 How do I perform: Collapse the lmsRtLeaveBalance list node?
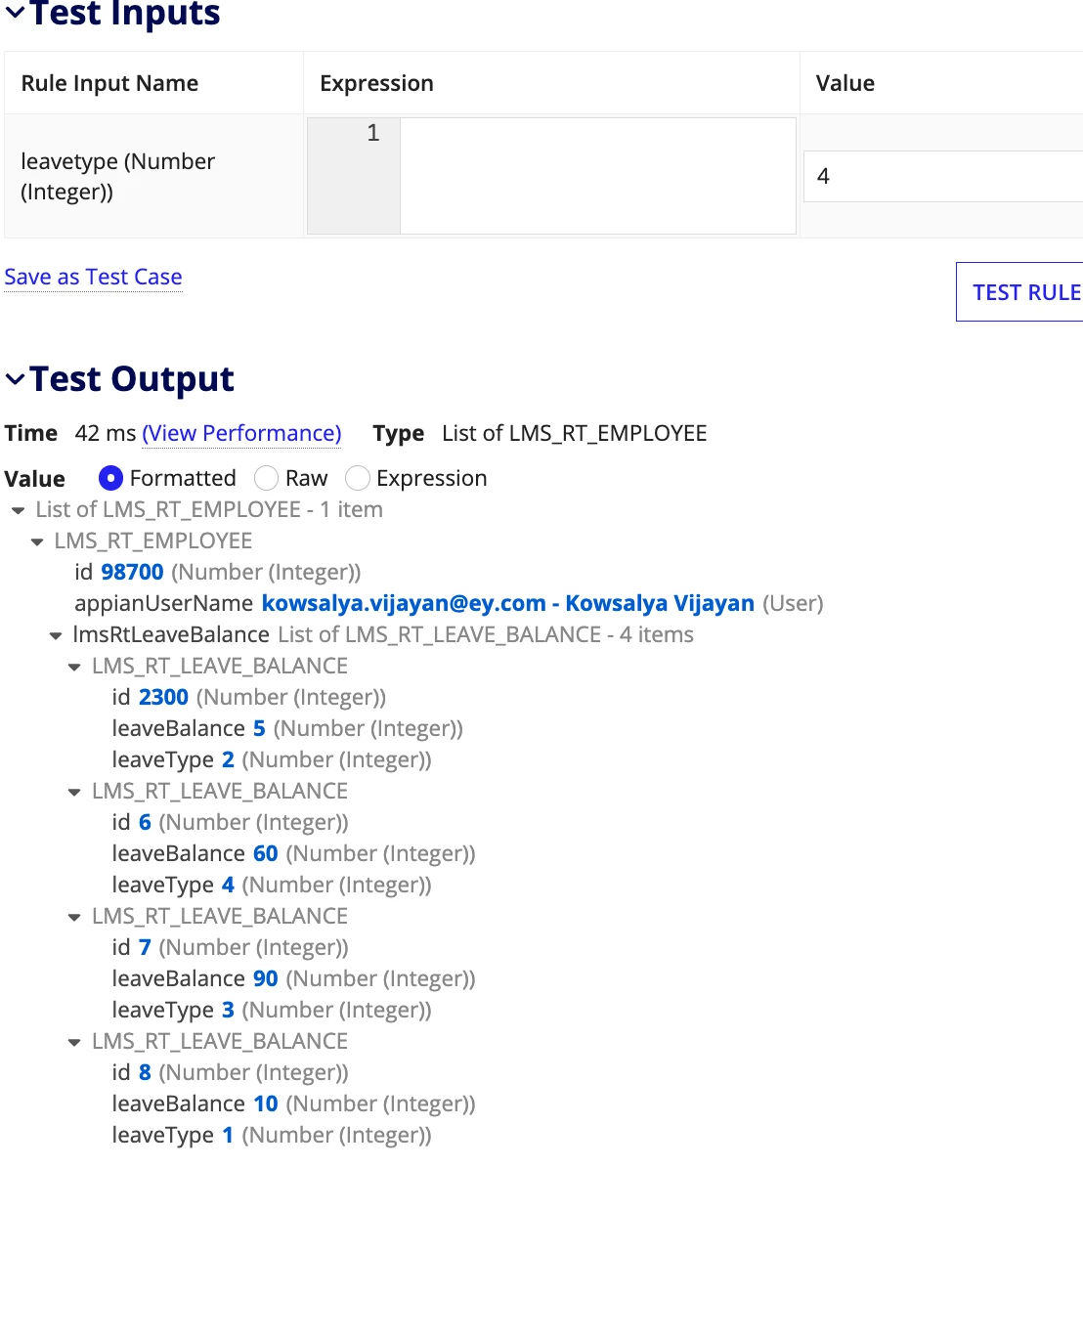[56, 635]
